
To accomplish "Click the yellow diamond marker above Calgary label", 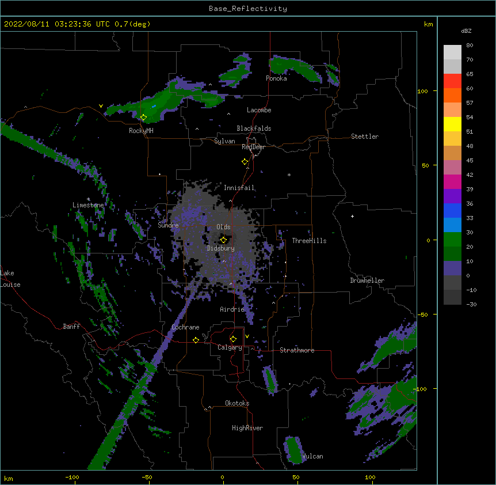I will [233, 339].
